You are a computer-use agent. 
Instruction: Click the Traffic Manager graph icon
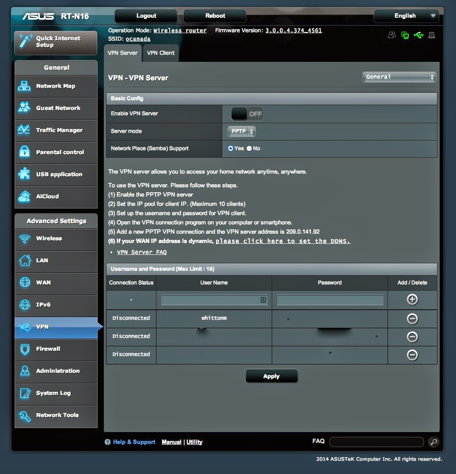coord(23,130)
